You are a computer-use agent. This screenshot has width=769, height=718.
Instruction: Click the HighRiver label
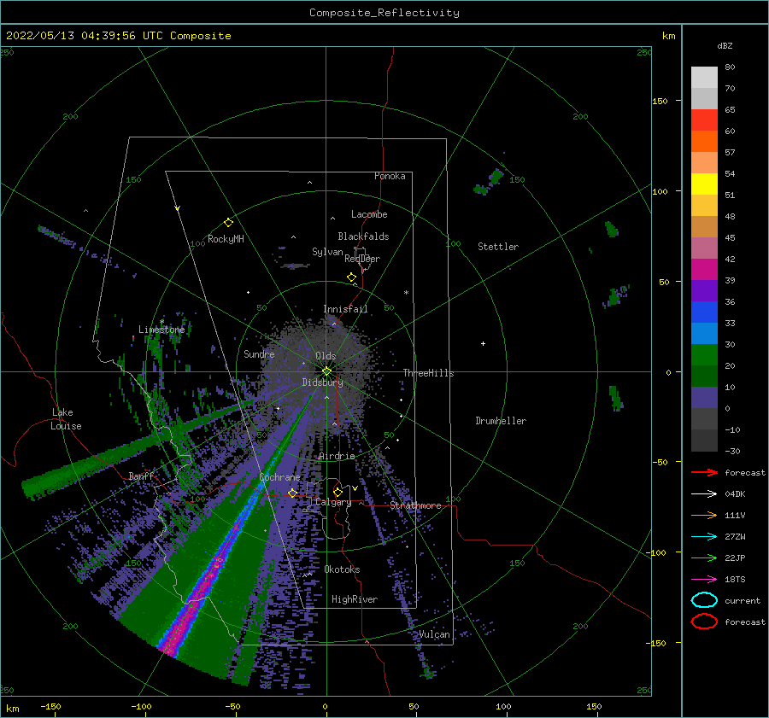coord(355,599)
